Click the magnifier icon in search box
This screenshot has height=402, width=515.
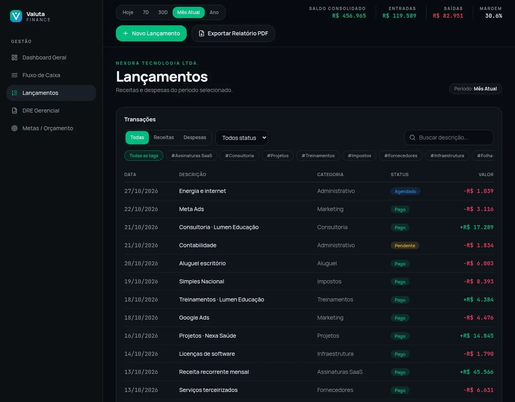tap(412, 137)
